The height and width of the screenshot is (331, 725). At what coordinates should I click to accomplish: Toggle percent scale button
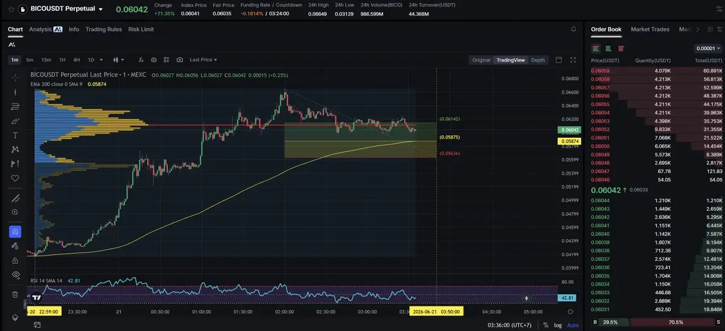coord(546,325)
